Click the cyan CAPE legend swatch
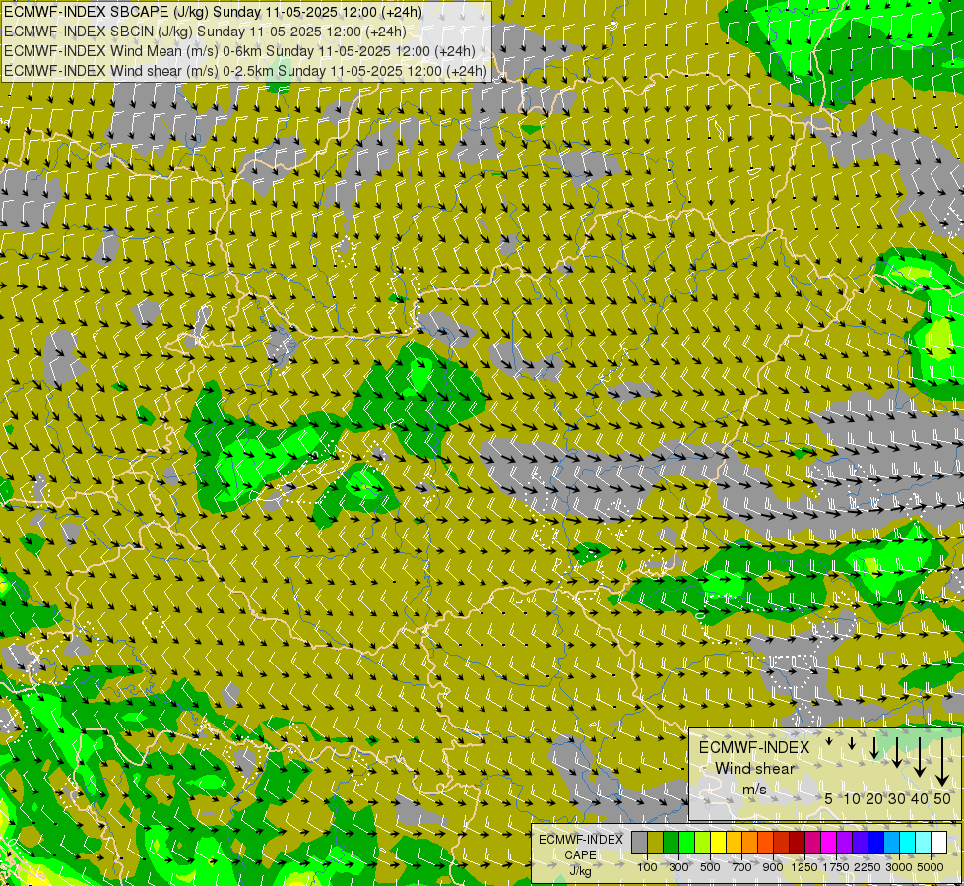The height and width of the screenshot is (886, 964). point(908,842)
